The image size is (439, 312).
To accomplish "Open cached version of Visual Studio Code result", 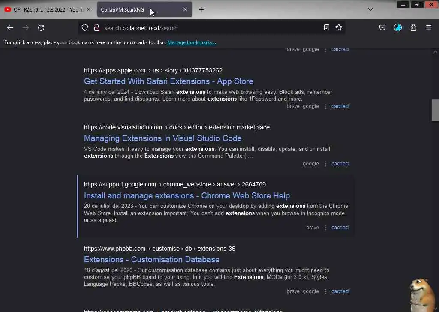I will click(340, 164).
